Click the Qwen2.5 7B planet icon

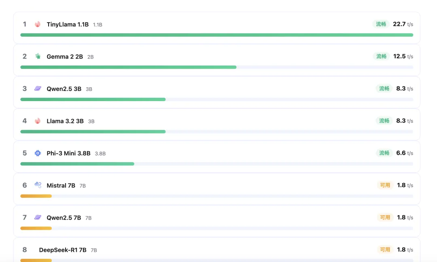(x=38, y=218)
